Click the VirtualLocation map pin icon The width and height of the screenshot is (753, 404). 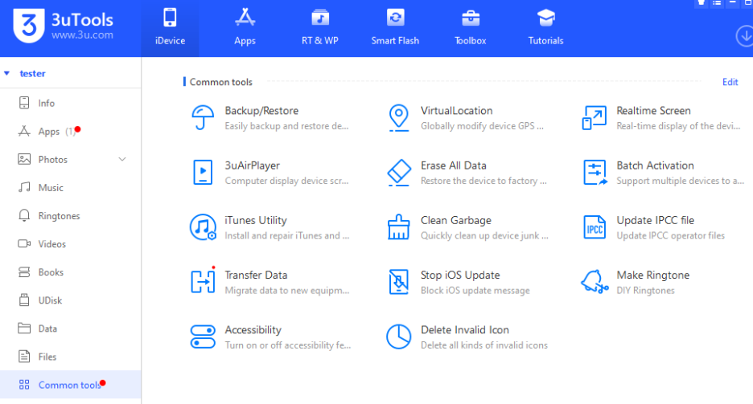click(398, 117)
